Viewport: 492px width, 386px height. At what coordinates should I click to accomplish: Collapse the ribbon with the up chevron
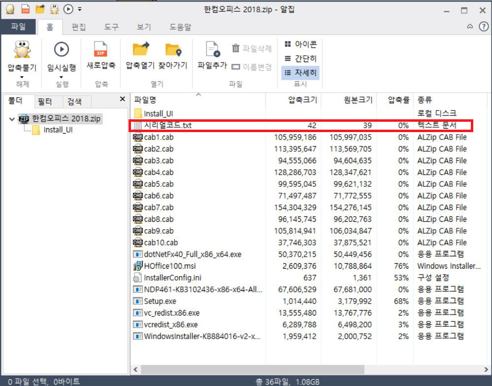pos(470,27)
